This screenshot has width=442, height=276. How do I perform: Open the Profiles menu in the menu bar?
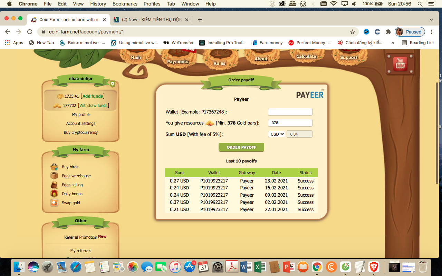[x=152, y=4]
